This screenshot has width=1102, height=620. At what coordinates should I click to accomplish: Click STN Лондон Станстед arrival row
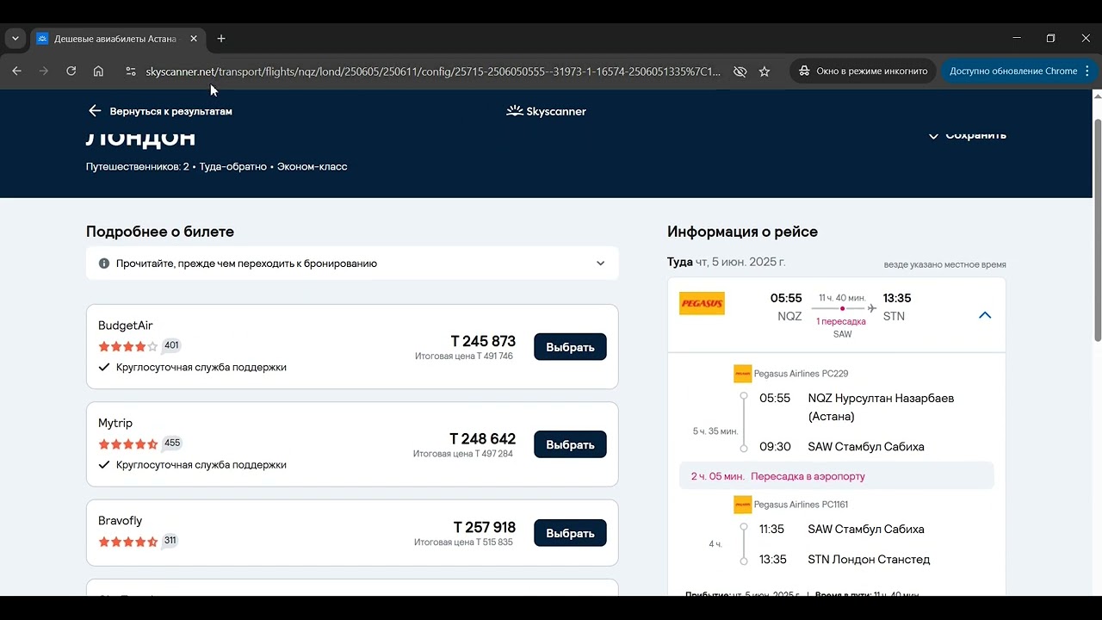[869, 560]
